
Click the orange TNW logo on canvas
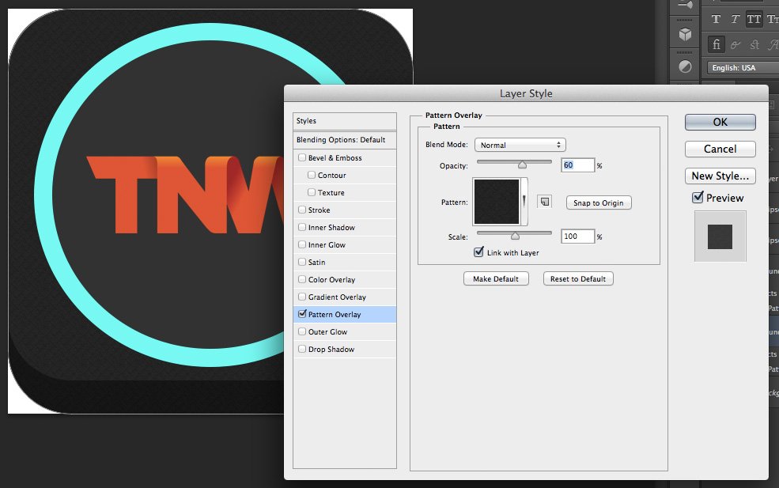pos(187,195)
